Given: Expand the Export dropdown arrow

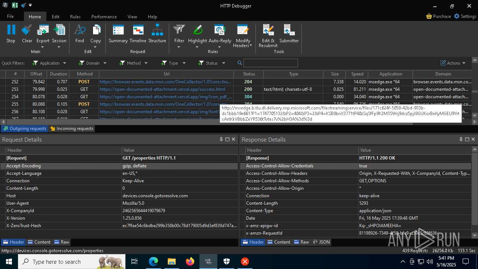Looking at the screenshot, I should [43, 47].
